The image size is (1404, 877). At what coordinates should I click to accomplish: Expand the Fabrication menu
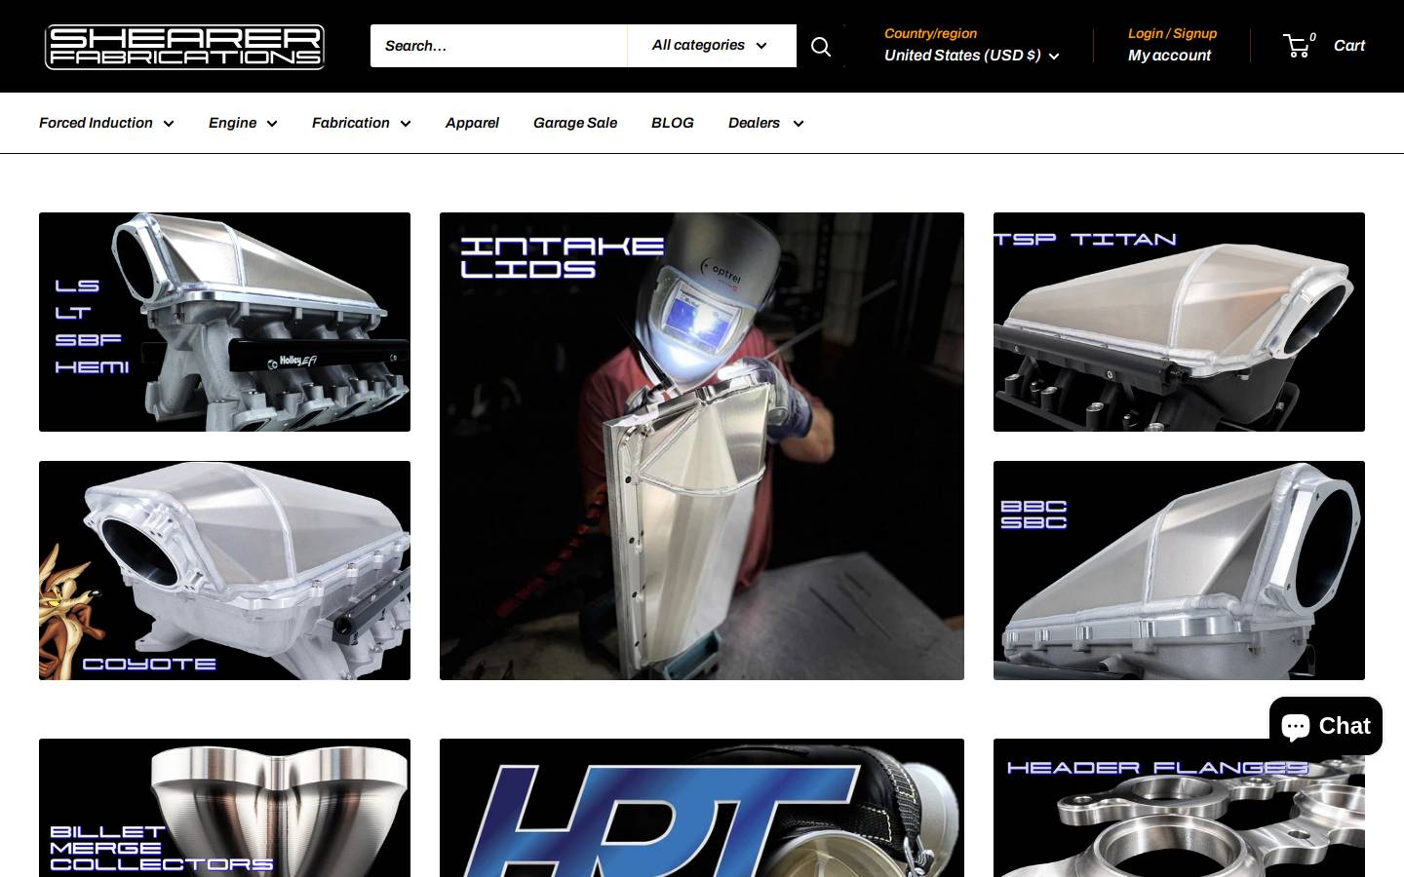pyautogui.click(x=361, y=123)
